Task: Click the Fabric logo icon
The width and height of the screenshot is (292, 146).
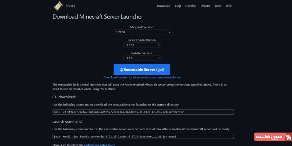Action: [58, 5]
